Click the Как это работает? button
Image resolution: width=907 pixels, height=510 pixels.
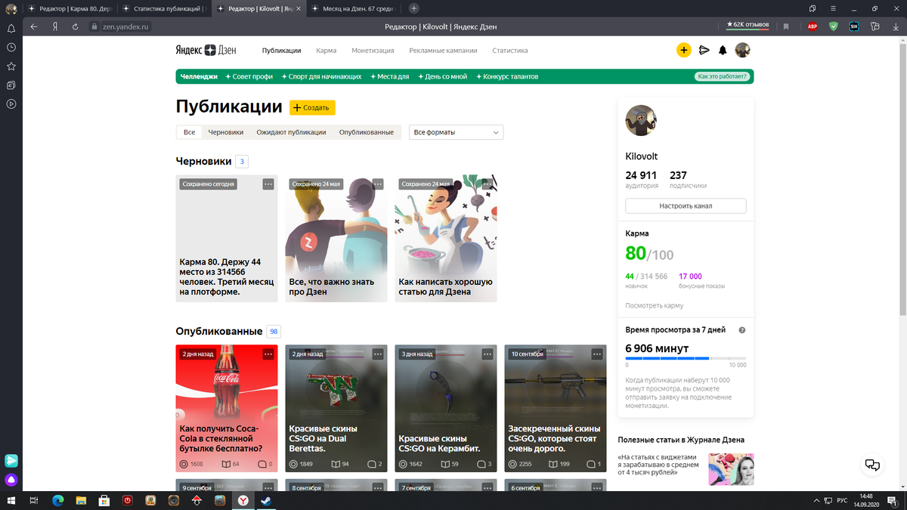click(x=723, y=76)
